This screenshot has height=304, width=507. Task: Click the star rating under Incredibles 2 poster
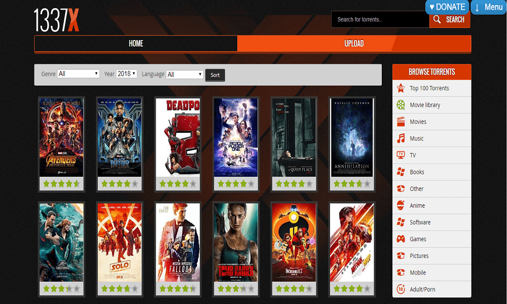click(x=294, y=288)
